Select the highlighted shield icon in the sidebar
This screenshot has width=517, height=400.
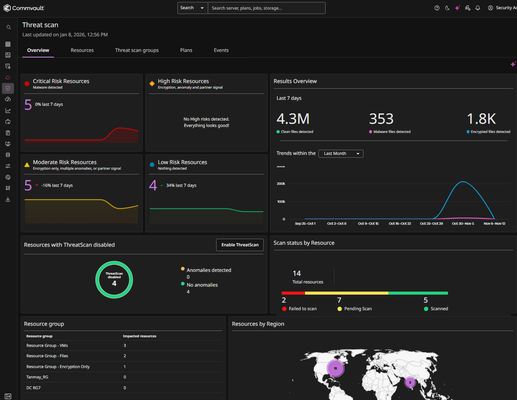8,88
